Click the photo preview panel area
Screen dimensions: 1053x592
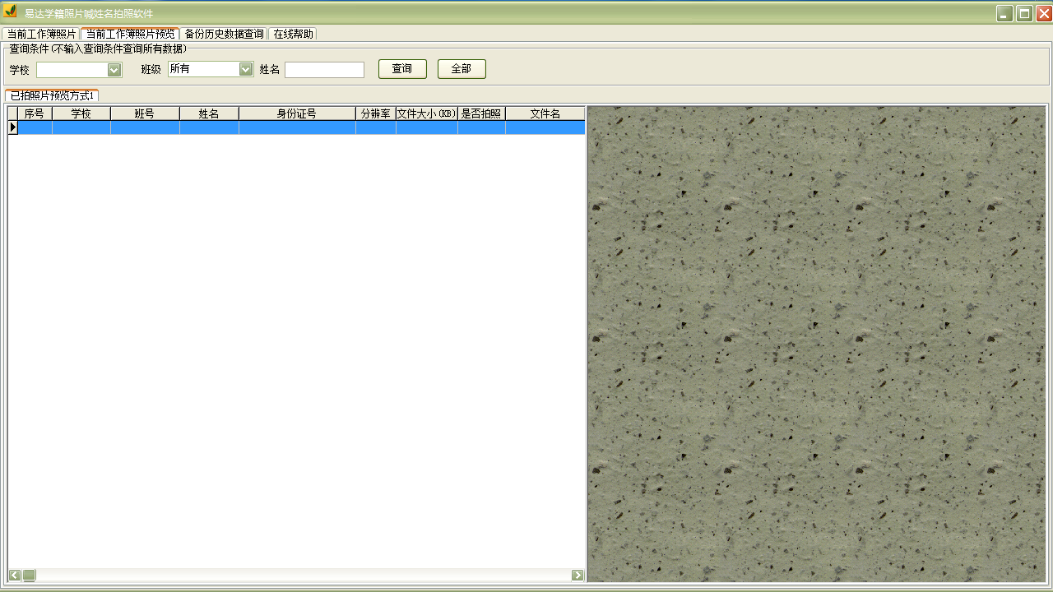pyautogui.click(x=816, y=344)
